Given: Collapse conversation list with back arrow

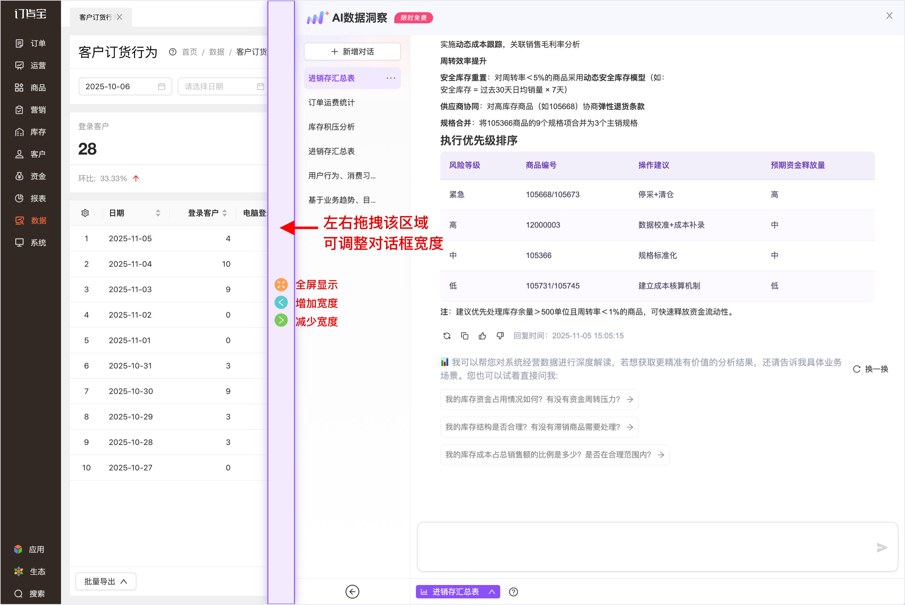Looking at the screenshot, I should click(352, 592).
